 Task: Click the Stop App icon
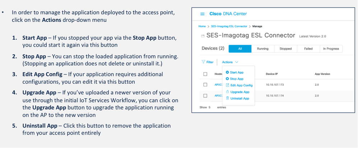coord(228,79)
